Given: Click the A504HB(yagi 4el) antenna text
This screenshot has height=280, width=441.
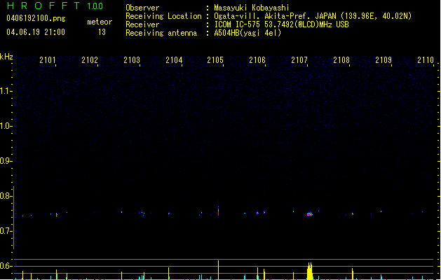Looking at the screenshot, I should pyautogui.click(x=247, y=33).
